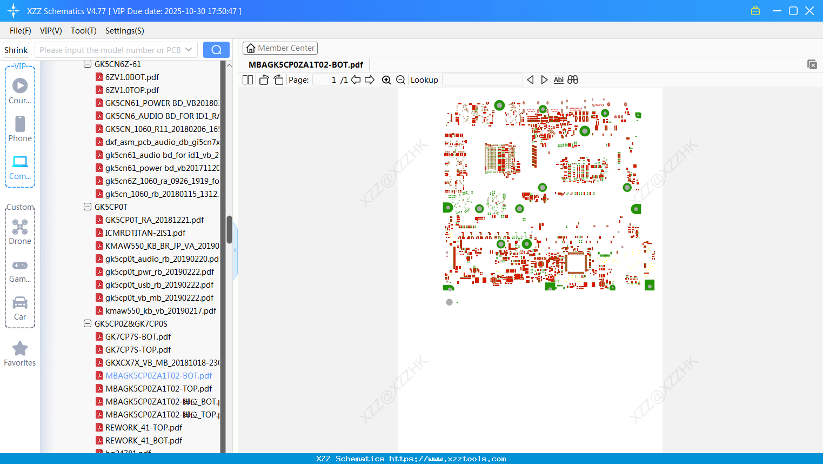The height and width of the screenshot is (464, 823).
Task: Collapse the file tree panel handle
Action: point(235,250)
